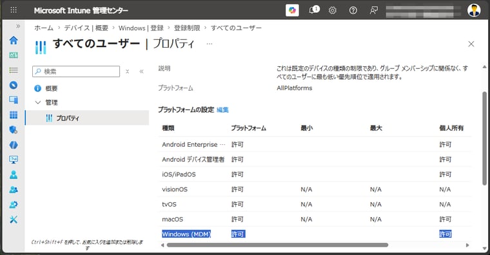This screenshot has width=490, height=255.
Task: Open the account avatar menu
Action: click(x=474, y=10)
